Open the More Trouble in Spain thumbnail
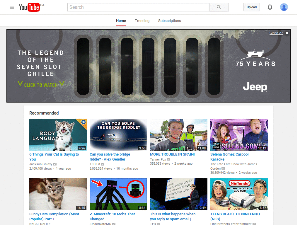 179,135
